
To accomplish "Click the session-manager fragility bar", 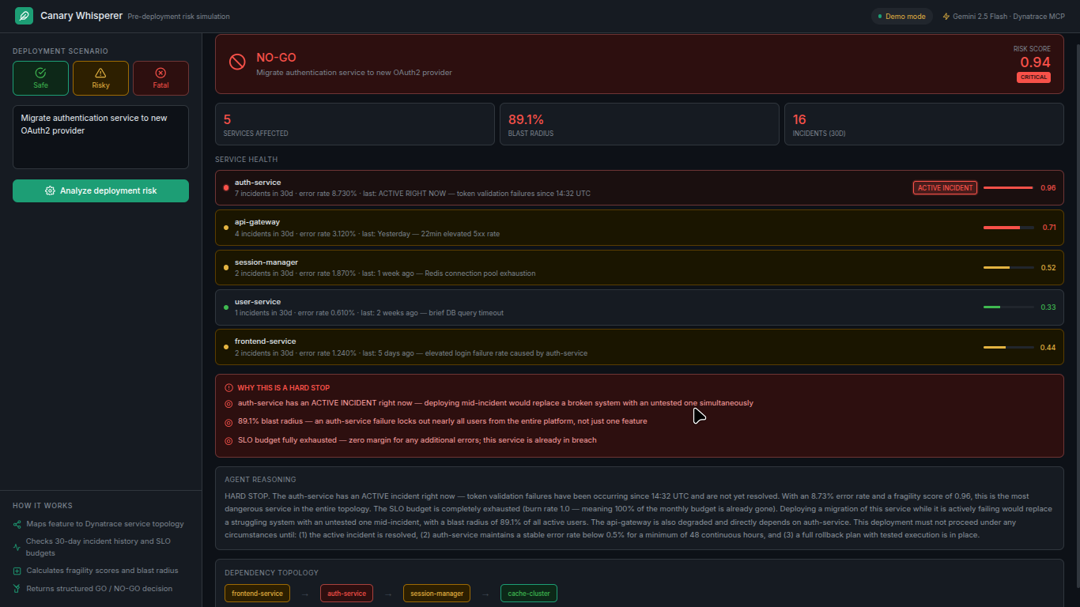I will click(x=1008, y=268).
